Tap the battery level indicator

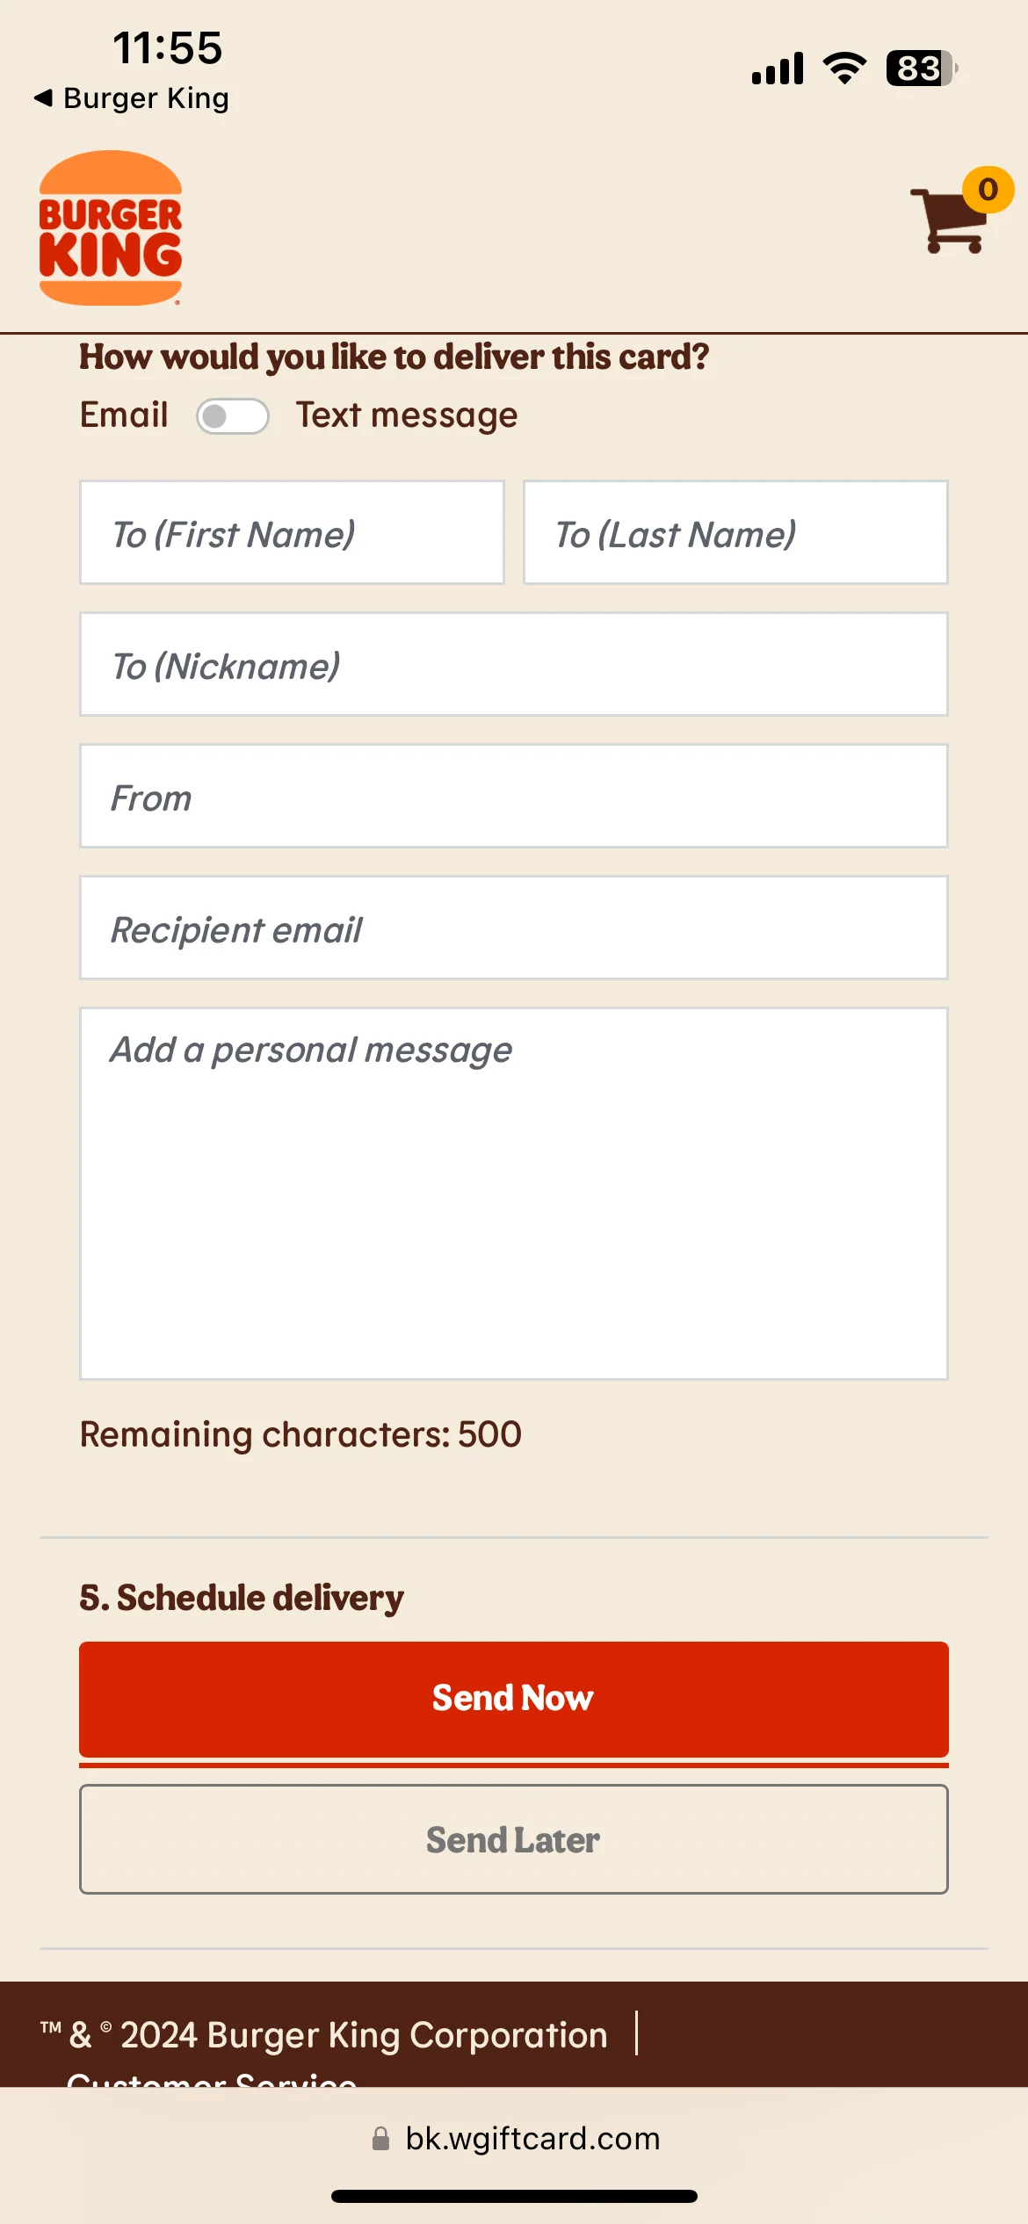click(x=922, y=68)
